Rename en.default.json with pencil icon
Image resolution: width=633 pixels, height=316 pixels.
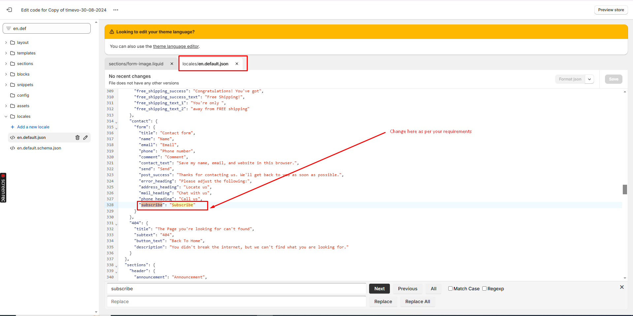tap(85, 138)
